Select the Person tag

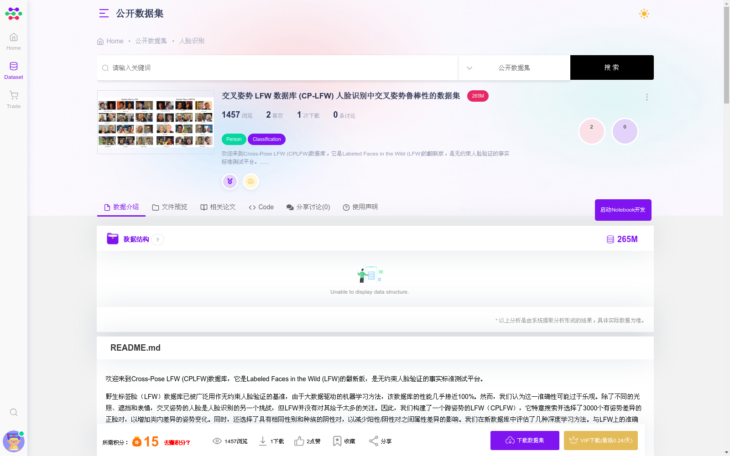tap(234, 139)
